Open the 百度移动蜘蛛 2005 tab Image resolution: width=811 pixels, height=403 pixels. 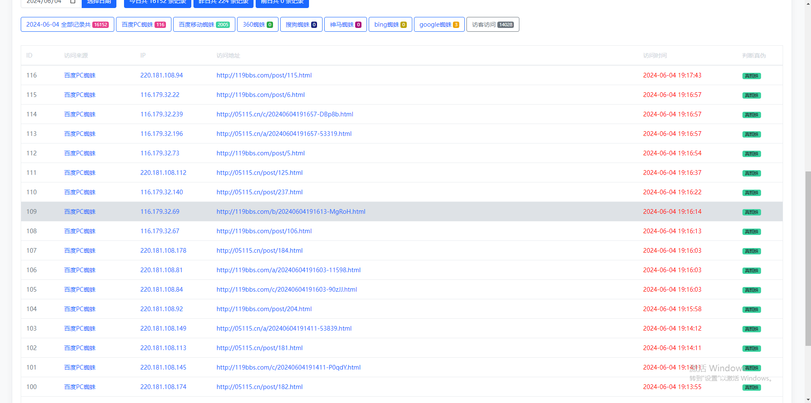pos(204,25)
